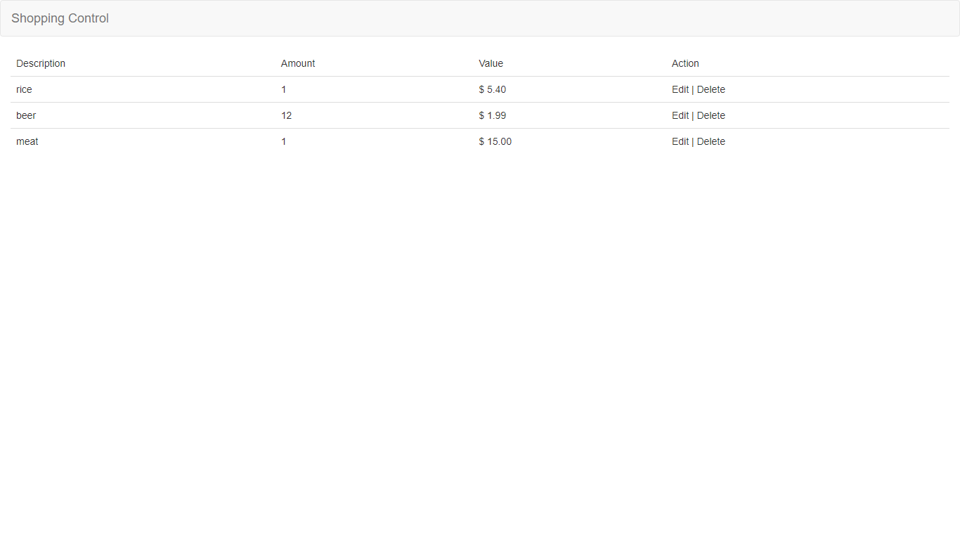The width and height of the screenshot is (960, 540).
Task: Click the amount 1 in rice row
Action: (x=284, y=89)
